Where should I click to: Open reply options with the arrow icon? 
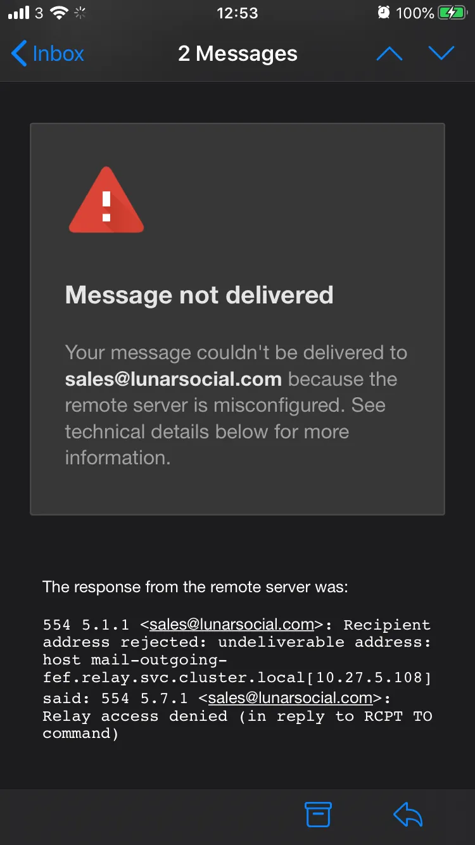tap(407, 815)
